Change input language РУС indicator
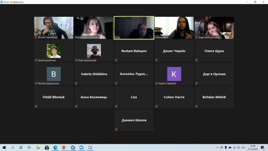 [244, 148]
